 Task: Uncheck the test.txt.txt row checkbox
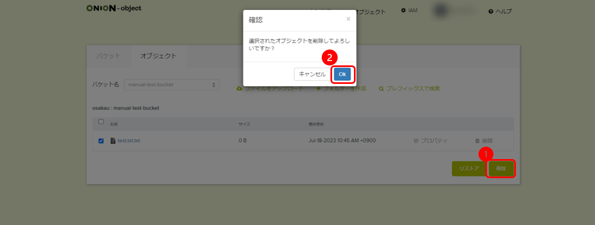101,141
